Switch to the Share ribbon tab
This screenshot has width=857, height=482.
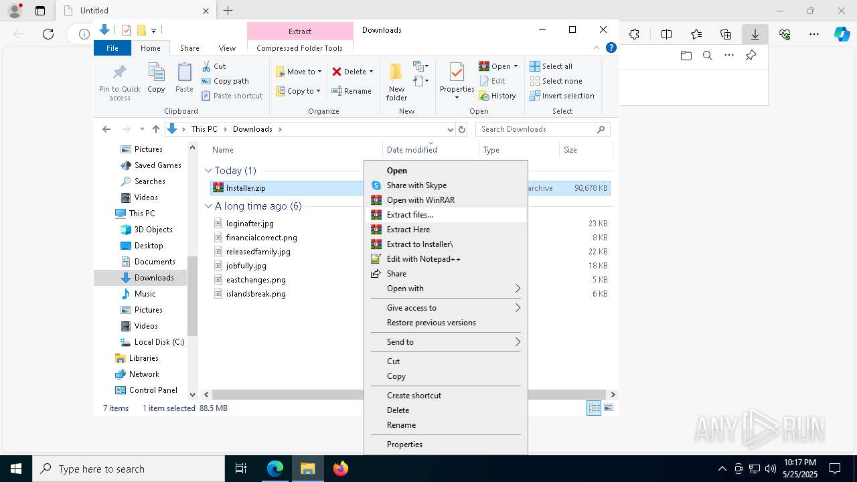tap(189, 48)
